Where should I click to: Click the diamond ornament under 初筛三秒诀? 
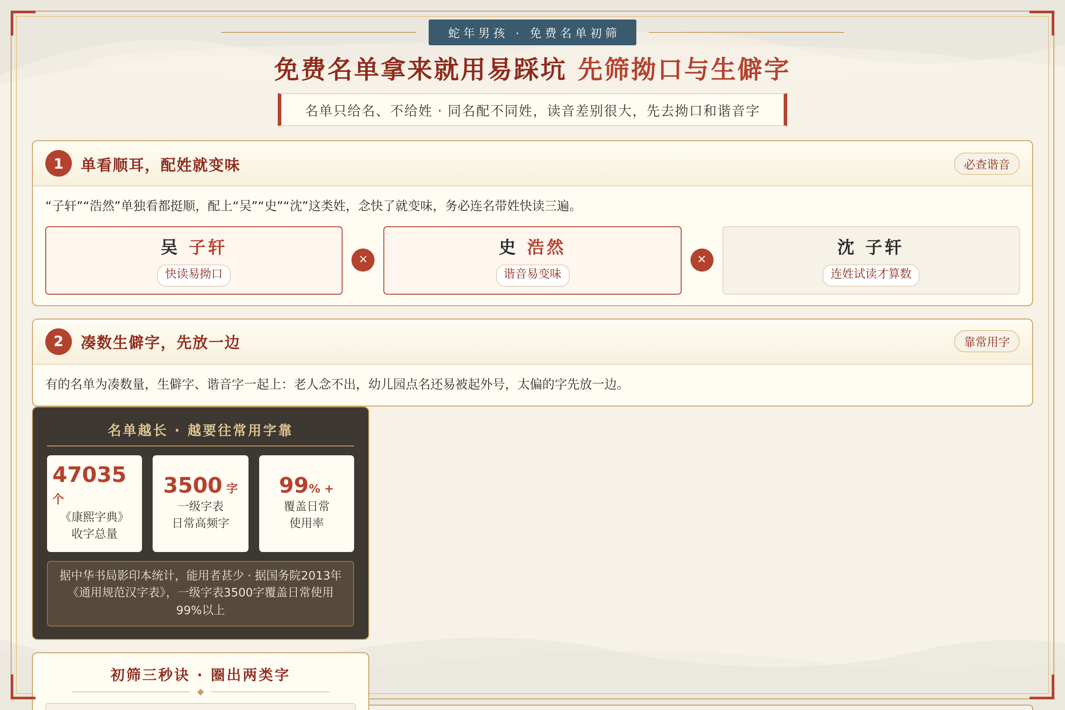(201, 692)
